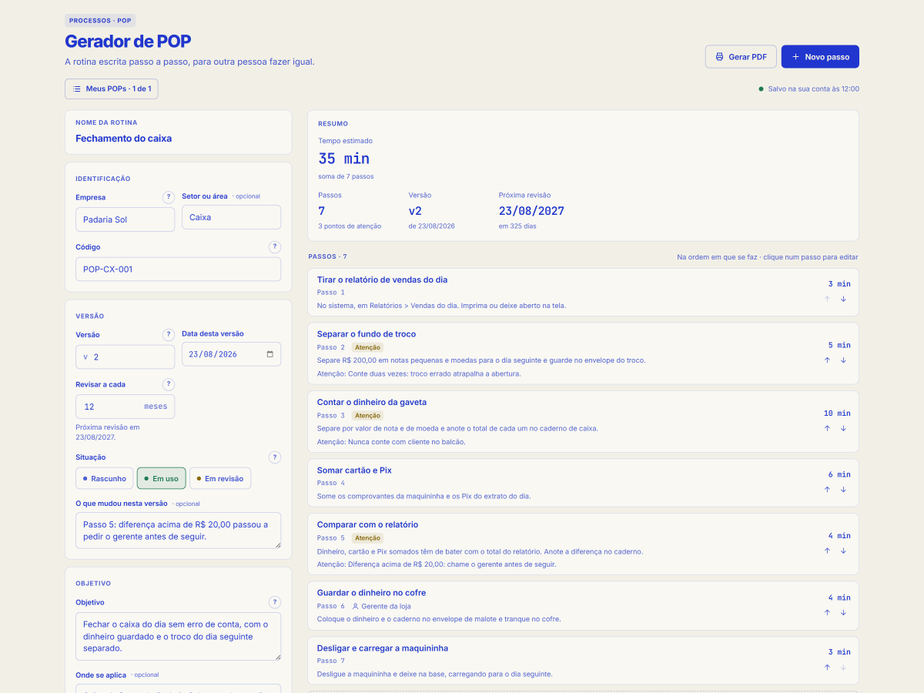Screen dimensions: 924x693
Task: Show help for the Objetivo field
Action: (275, 602)
